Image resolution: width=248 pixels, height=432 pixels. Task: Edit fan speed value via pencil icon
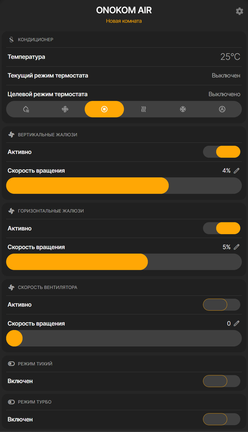coord(237,323)
